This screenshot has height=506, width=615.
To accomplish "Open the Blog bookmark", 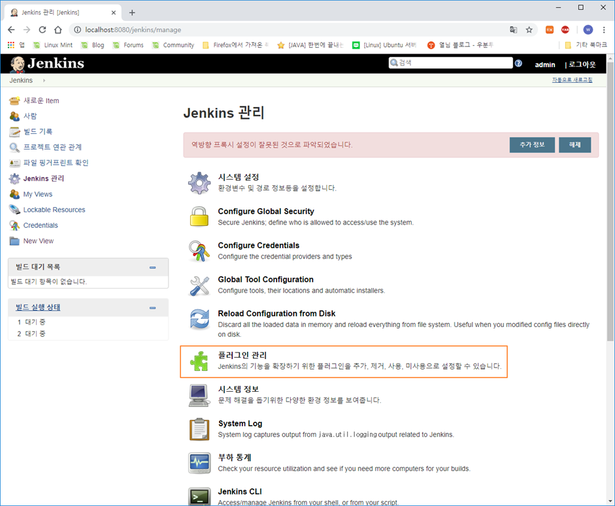I will coord(93,45).
